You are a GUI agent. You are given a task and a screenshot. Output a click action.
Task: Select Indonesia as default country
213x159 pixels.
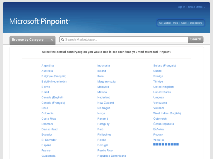103,66
